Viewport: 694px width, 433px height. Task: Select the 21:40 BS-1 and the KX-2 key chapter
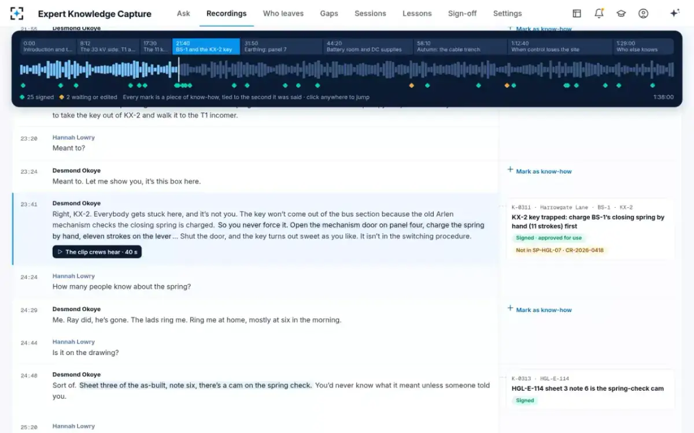click(x=206, y=46)
